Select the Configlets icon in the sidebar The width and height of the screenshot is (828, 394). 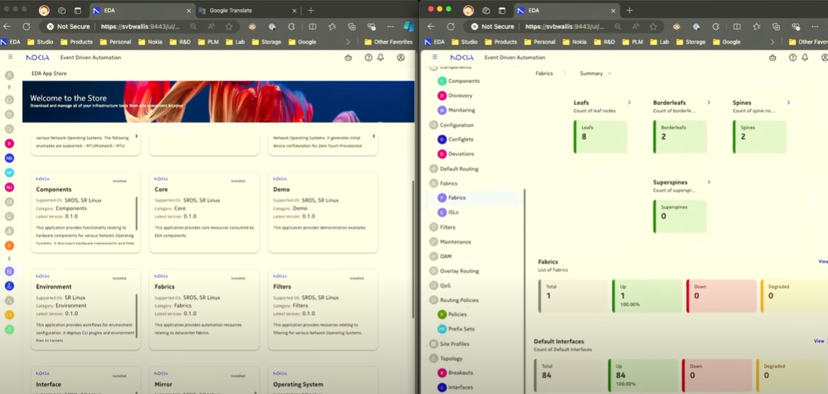[442, 140]
